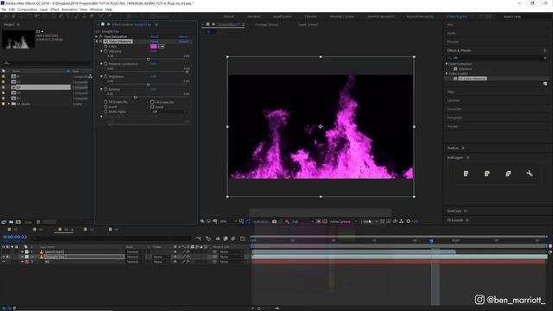Reset the VC Color Vibrance effect
This screenshot has height=311, width=553.
pyautogui.click(x=155, y=41)
